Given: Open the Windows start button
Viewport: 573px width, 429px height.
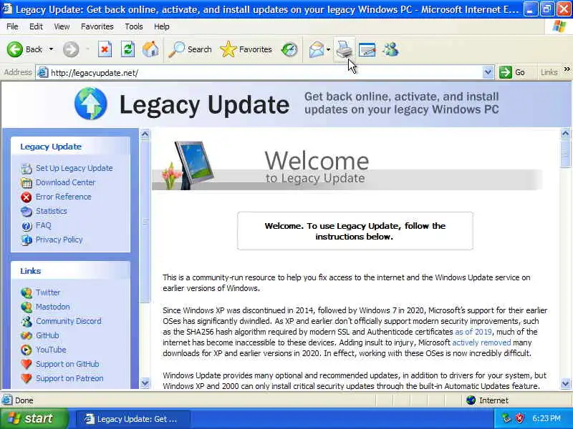Looking at the screenshot, I should pyautogui.click(x=34, y=418).
